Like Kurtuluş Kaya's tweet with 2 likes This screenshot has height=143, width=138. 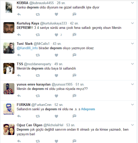click(56, 35)
